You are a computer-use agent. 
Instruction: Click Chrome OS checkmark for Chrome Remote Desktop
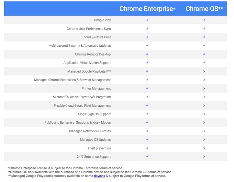coord(204,54)
